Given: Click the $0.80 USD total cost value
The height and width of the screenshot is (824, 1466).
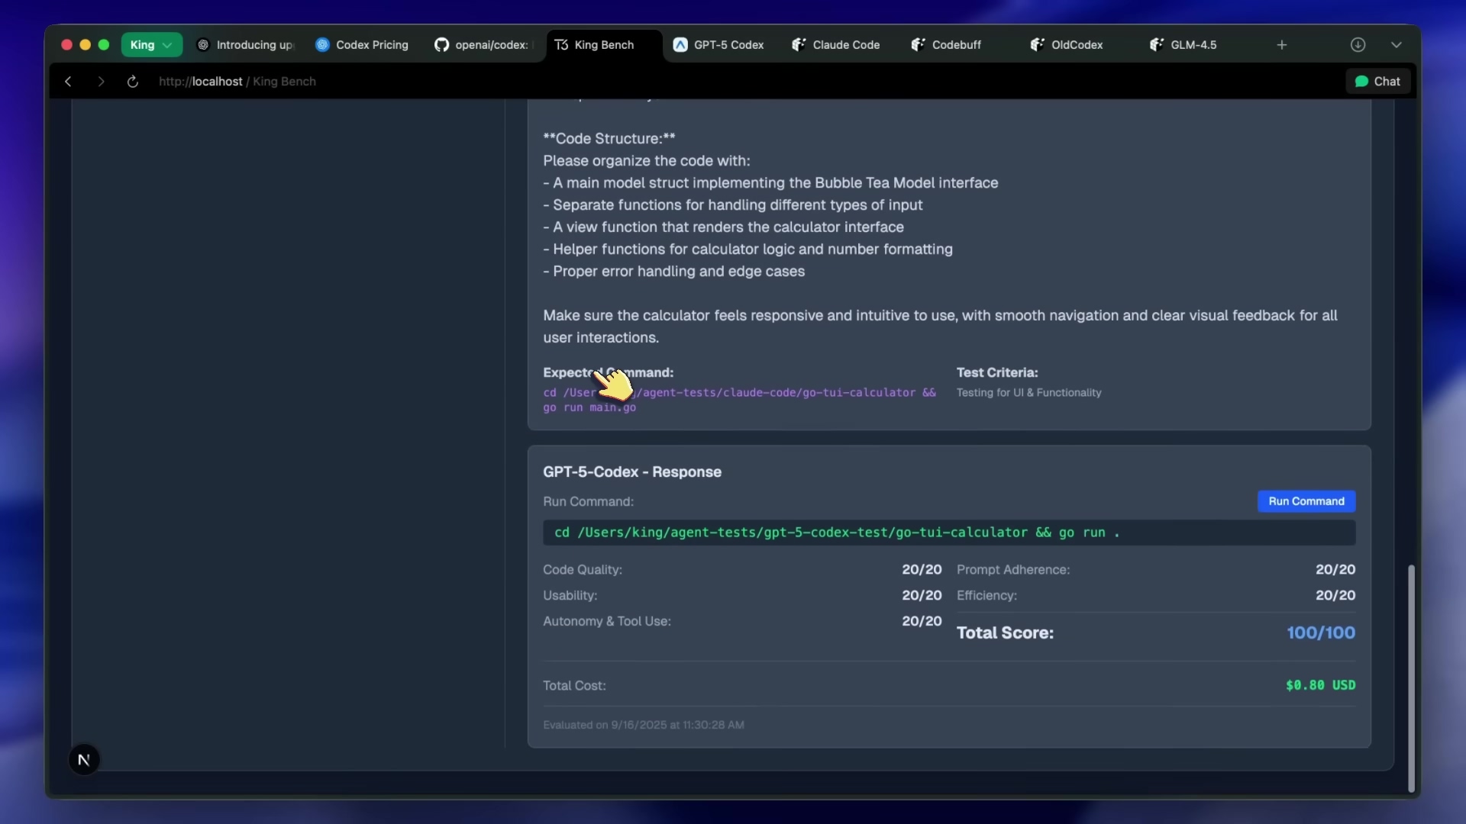Looking at the screenshot, I should (1321, 685).
